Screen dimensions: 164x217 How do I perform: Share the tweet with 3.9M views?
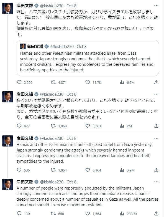pyautogui.click(x=156, y=170)
